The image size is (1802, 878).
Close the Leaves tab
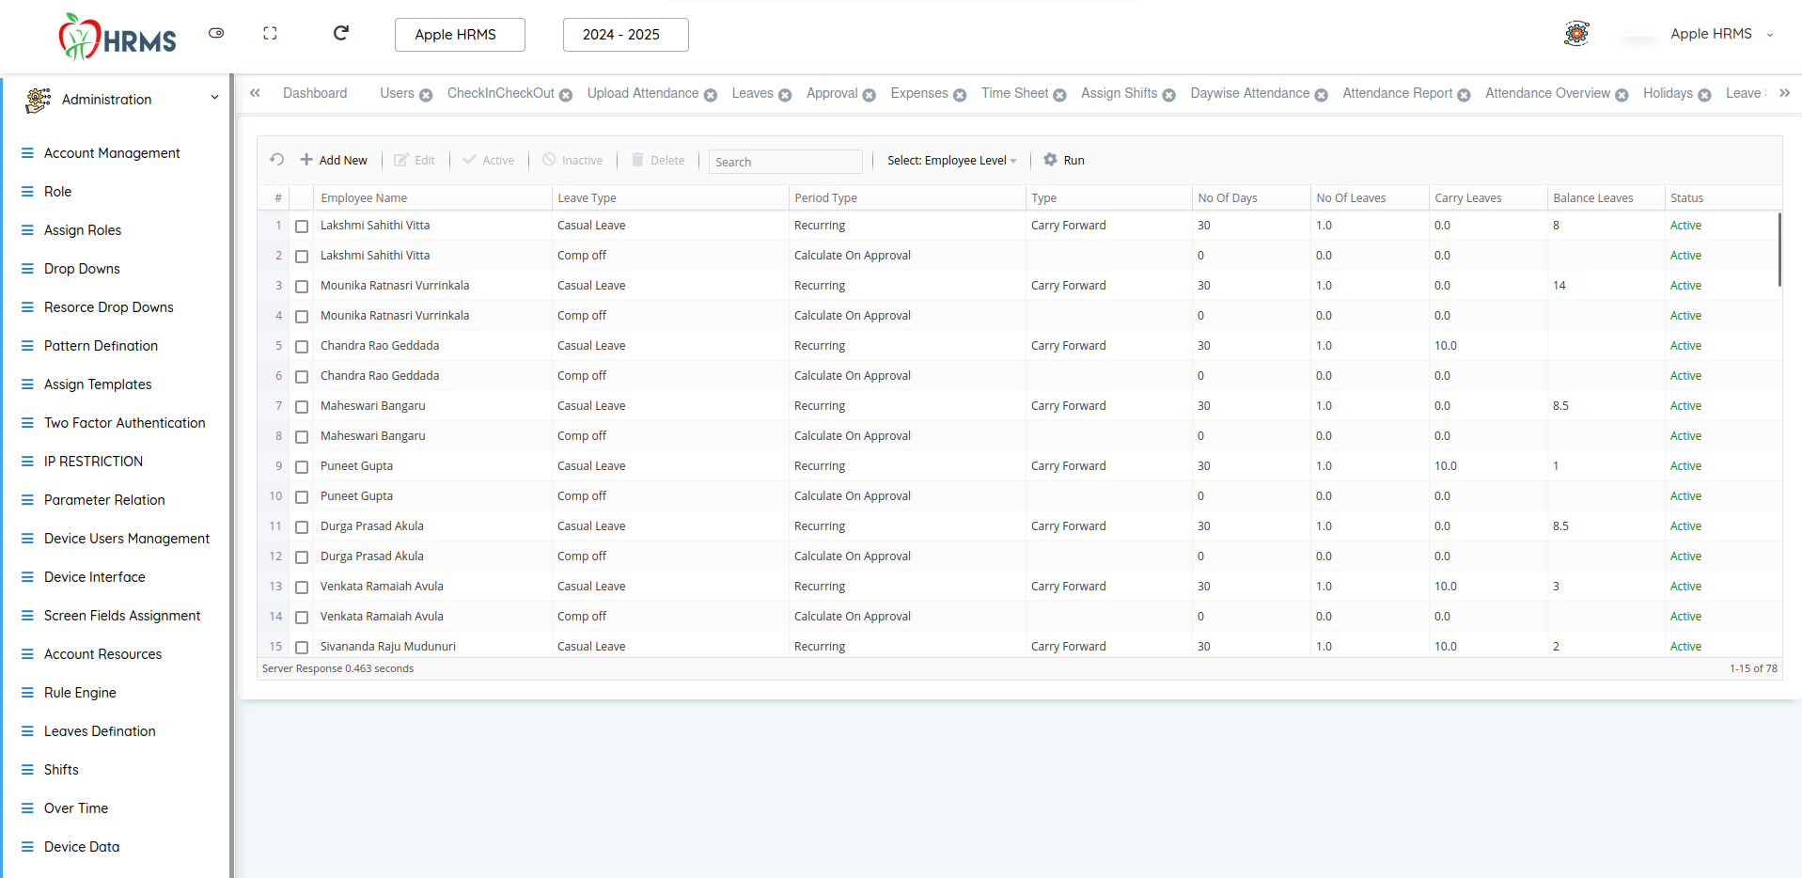click(x=785, y=95)
